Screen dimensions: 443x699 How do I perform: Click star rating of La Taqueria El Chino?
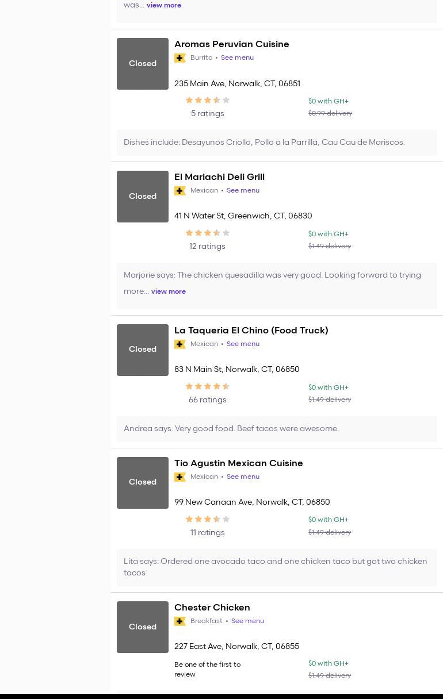[x=208, y=387]
